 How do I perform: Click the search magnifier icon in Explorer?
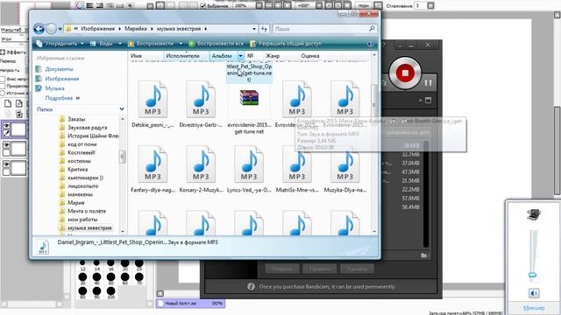(x=372, y=29)
